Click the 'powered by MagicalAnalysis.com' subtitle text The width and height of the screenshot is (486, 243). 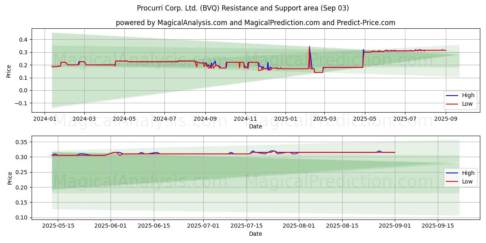coord(171,23)
